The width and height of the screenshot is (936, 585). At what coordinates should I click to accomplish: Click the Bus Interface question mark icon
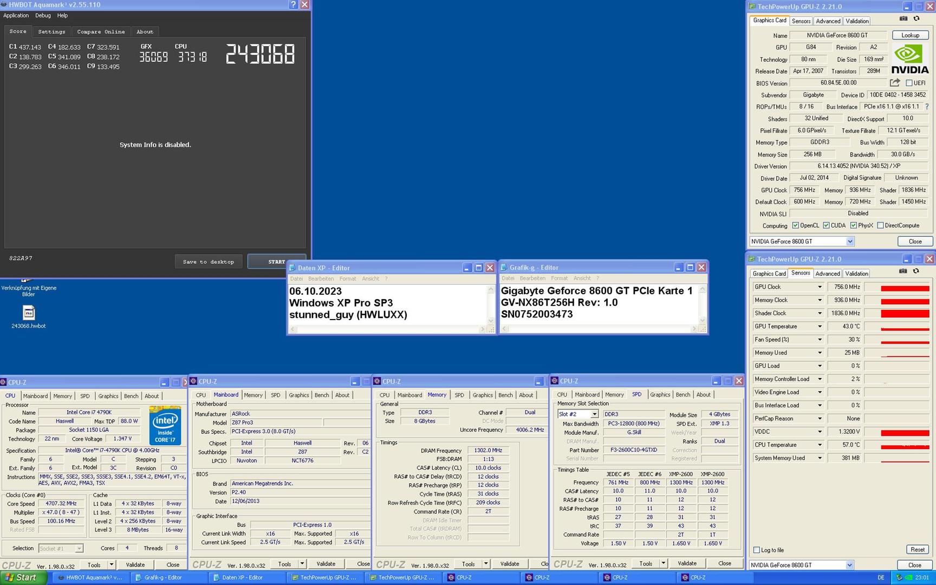pos(927,107)
